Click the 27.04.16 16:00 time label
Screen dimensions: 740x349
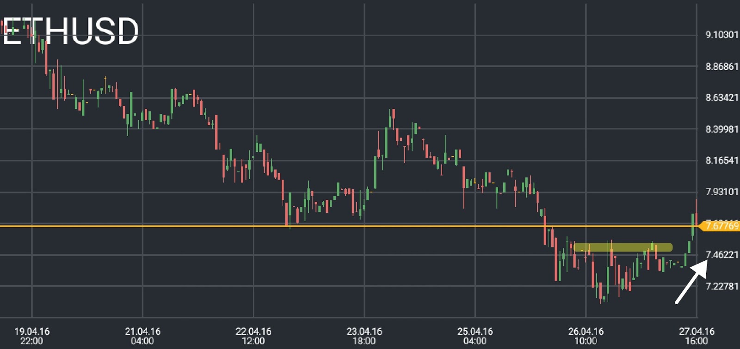[697, 336]
